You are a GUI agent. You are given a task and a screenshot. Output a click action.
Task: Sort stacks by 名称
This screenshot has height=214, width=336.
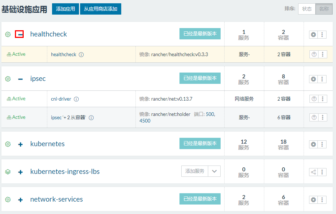[x=324, y=9]
